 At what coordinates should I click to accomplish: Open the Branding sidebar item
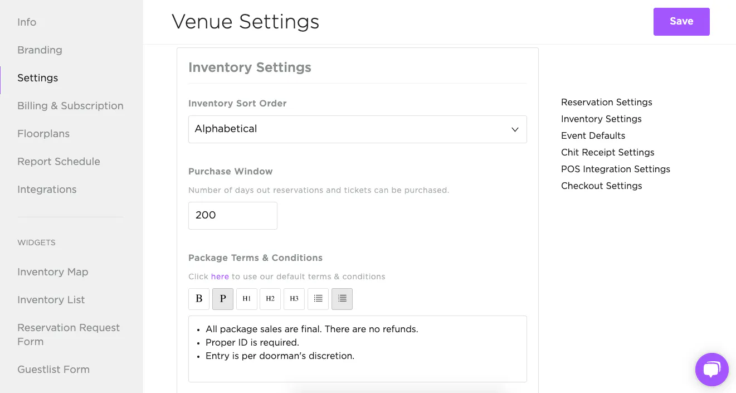pos(40,50)
